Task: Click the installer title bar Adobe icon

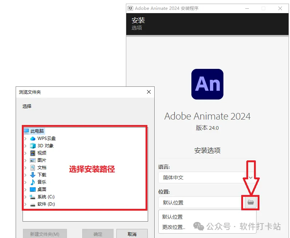Action: 130,8
